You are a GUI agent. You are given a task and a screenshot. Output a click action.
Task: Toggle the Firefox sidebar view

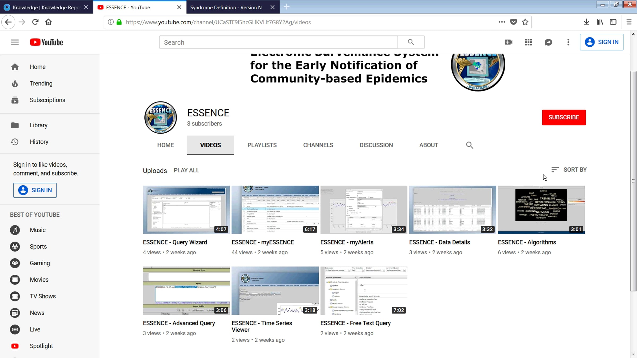613,22
